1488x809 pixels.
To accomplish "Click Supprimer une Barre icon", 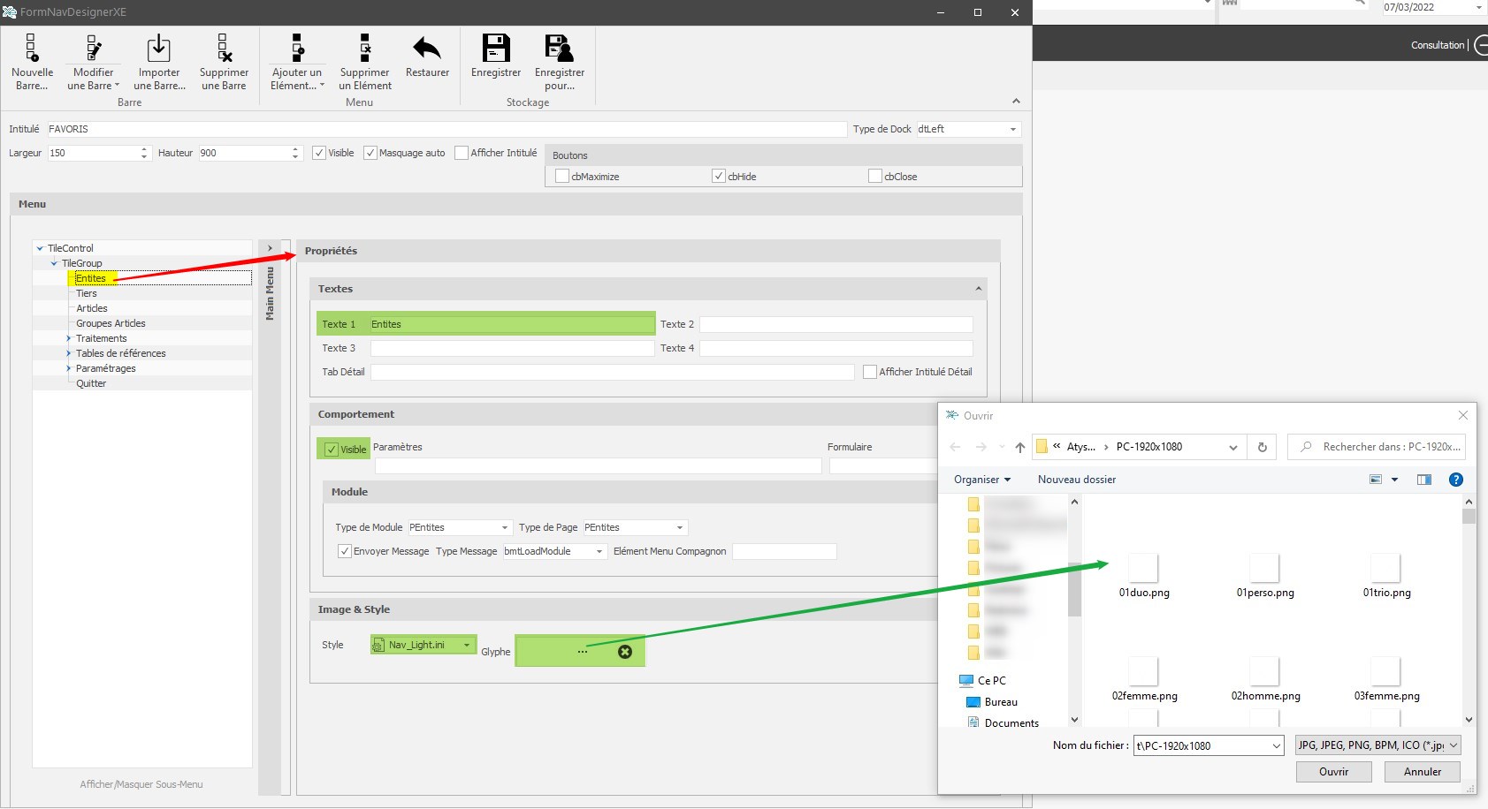I will pyautogui.click(x=224, y=49).
